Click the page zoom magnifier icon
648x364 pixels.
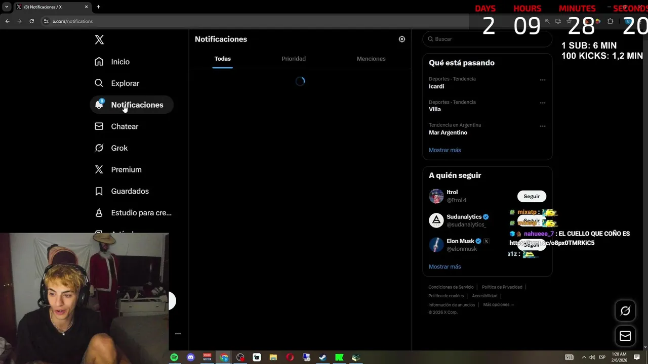coord(547,21)
